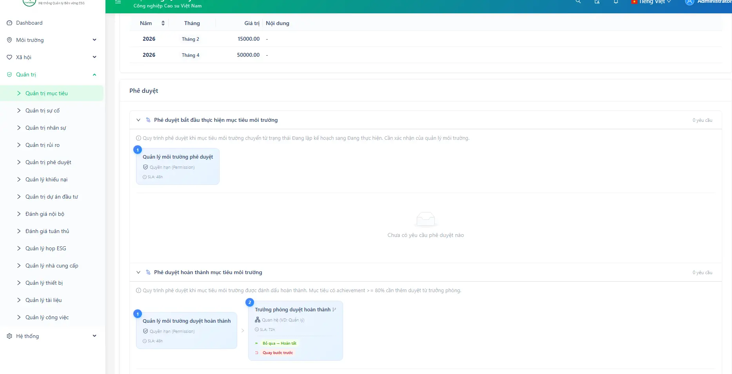Click the search icon in the header
The height and width of the screenshot is (374, 732).
pos(578,2)
